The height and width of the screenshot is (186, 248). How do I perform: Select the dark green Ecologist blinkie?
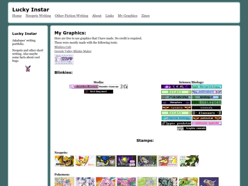[206, 102]
